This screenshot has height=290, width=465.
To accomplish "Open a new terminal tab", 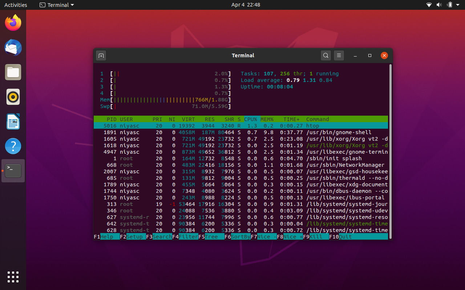I will (101, 55).
